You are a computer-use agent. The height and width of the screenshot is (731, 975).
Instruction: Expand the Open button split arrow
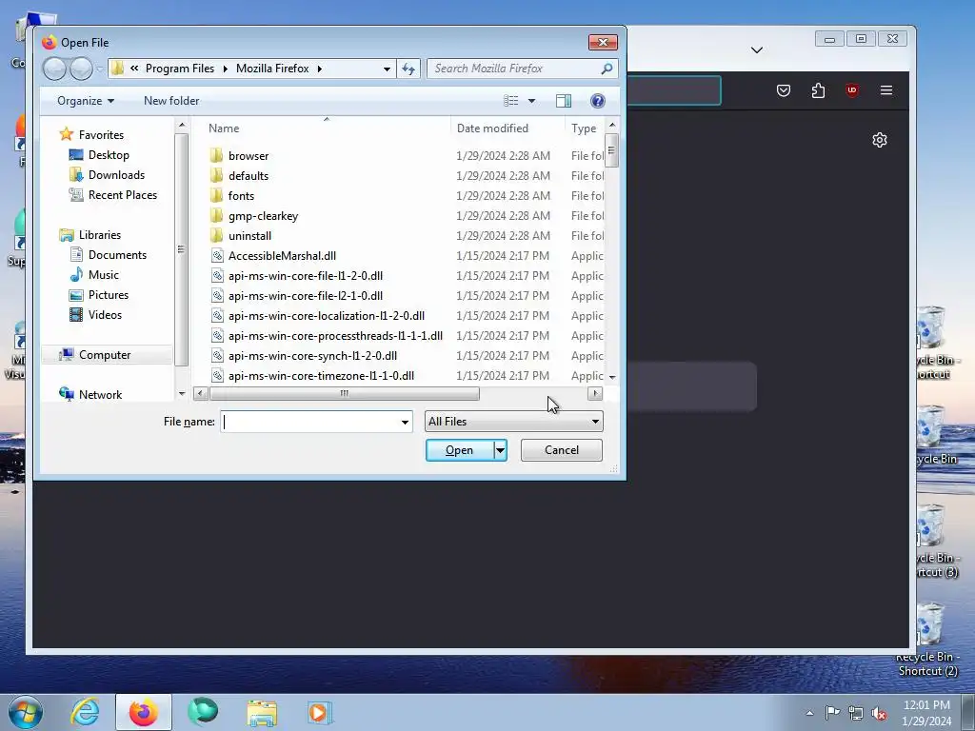(x=500, y=450)
